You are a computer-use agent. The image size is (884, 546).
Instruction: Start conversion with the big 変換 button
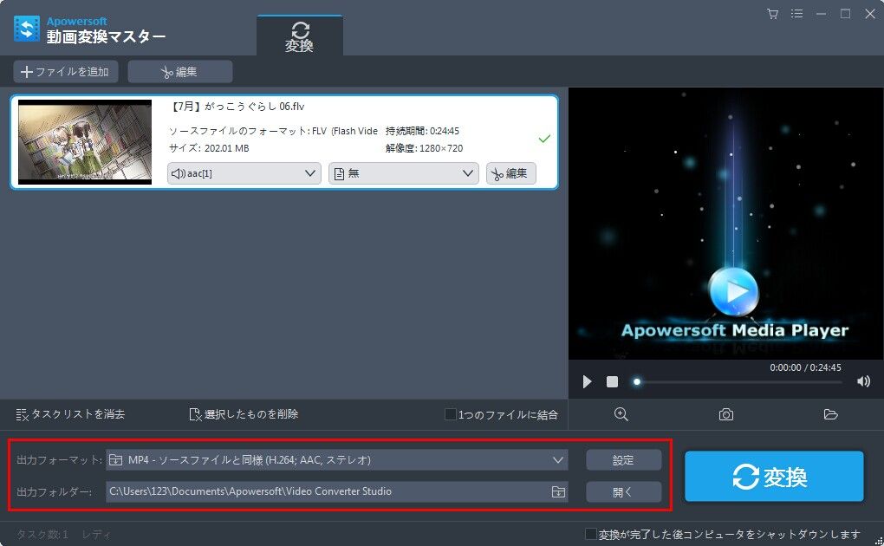(773, 475)
